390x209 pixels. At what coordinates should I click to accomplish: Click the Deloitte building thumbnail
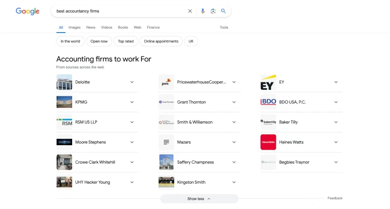tap(64, 82)
